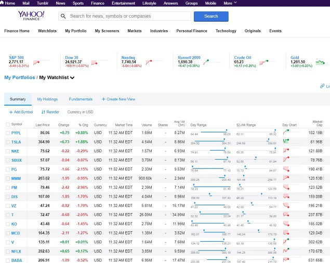The height and width of the screenshot is (263, 330).
Task: Open the Mail link in top bar
Action: click(x=26, y=3)
